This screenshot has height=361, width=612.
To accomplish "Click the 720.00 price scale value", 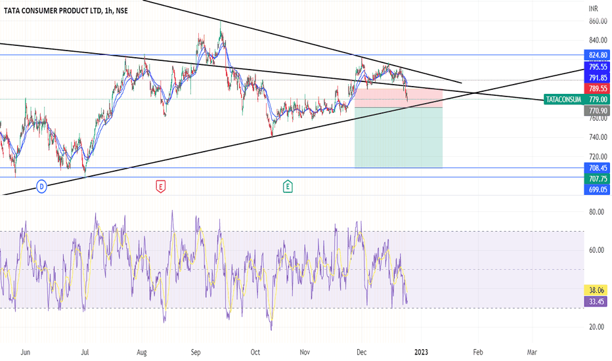I will (598, 156).
